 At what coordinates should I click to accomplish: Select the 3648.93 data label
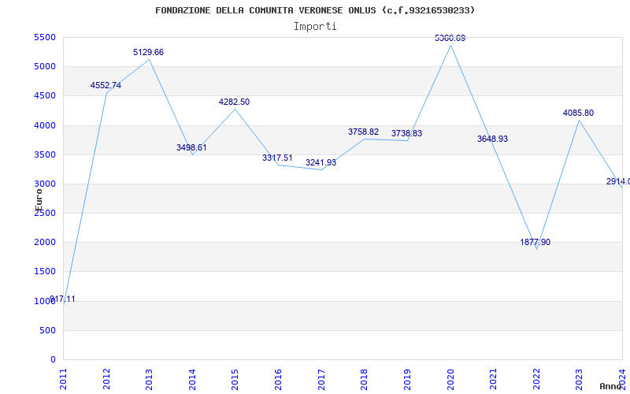(493, 139)
